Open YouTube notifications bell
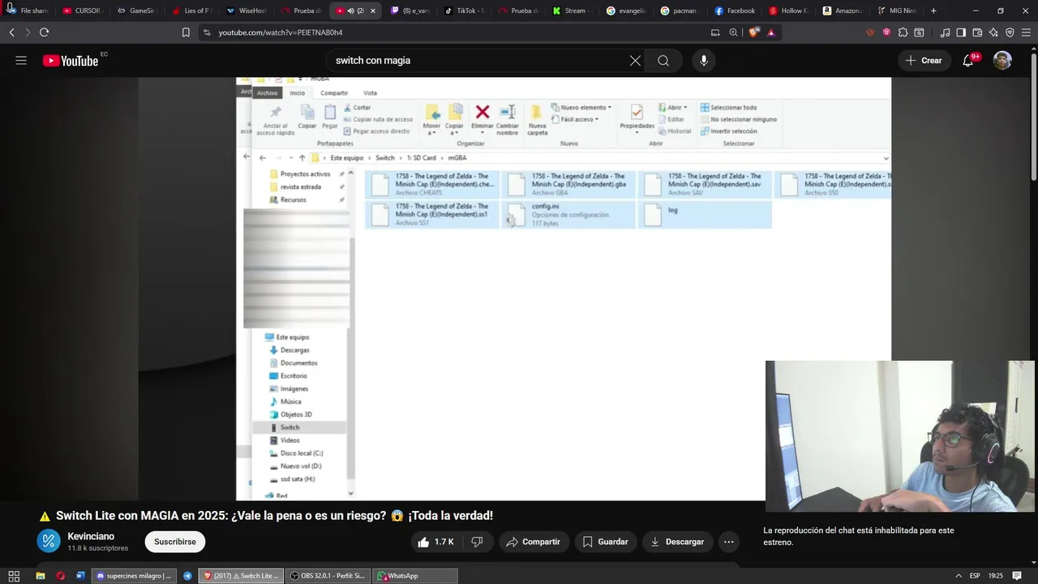The image size is (1038, 584). [967, 61]
